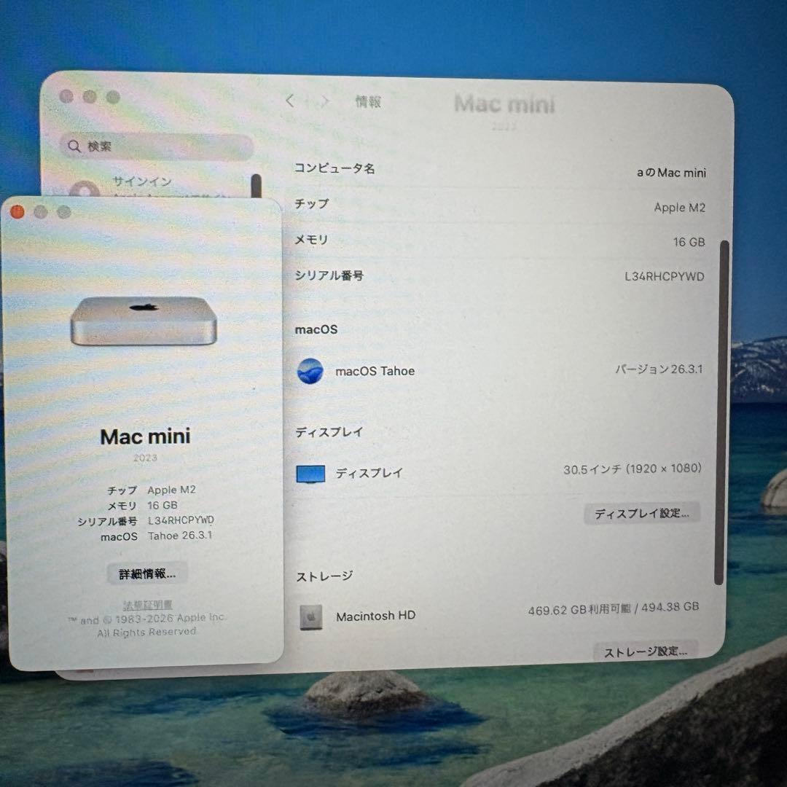Click the コンピュータ名 label
The width and height of the screenshot is (787, 787).
(x=334, y=168)
